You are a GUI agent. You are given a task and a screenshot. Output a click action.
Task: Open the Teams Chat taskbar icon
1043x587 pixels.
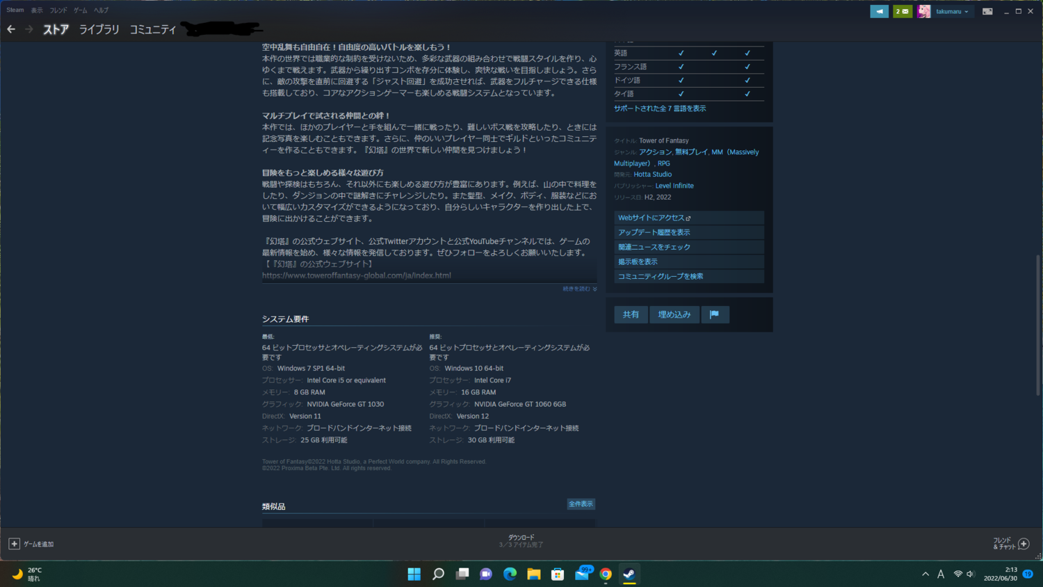486,574
